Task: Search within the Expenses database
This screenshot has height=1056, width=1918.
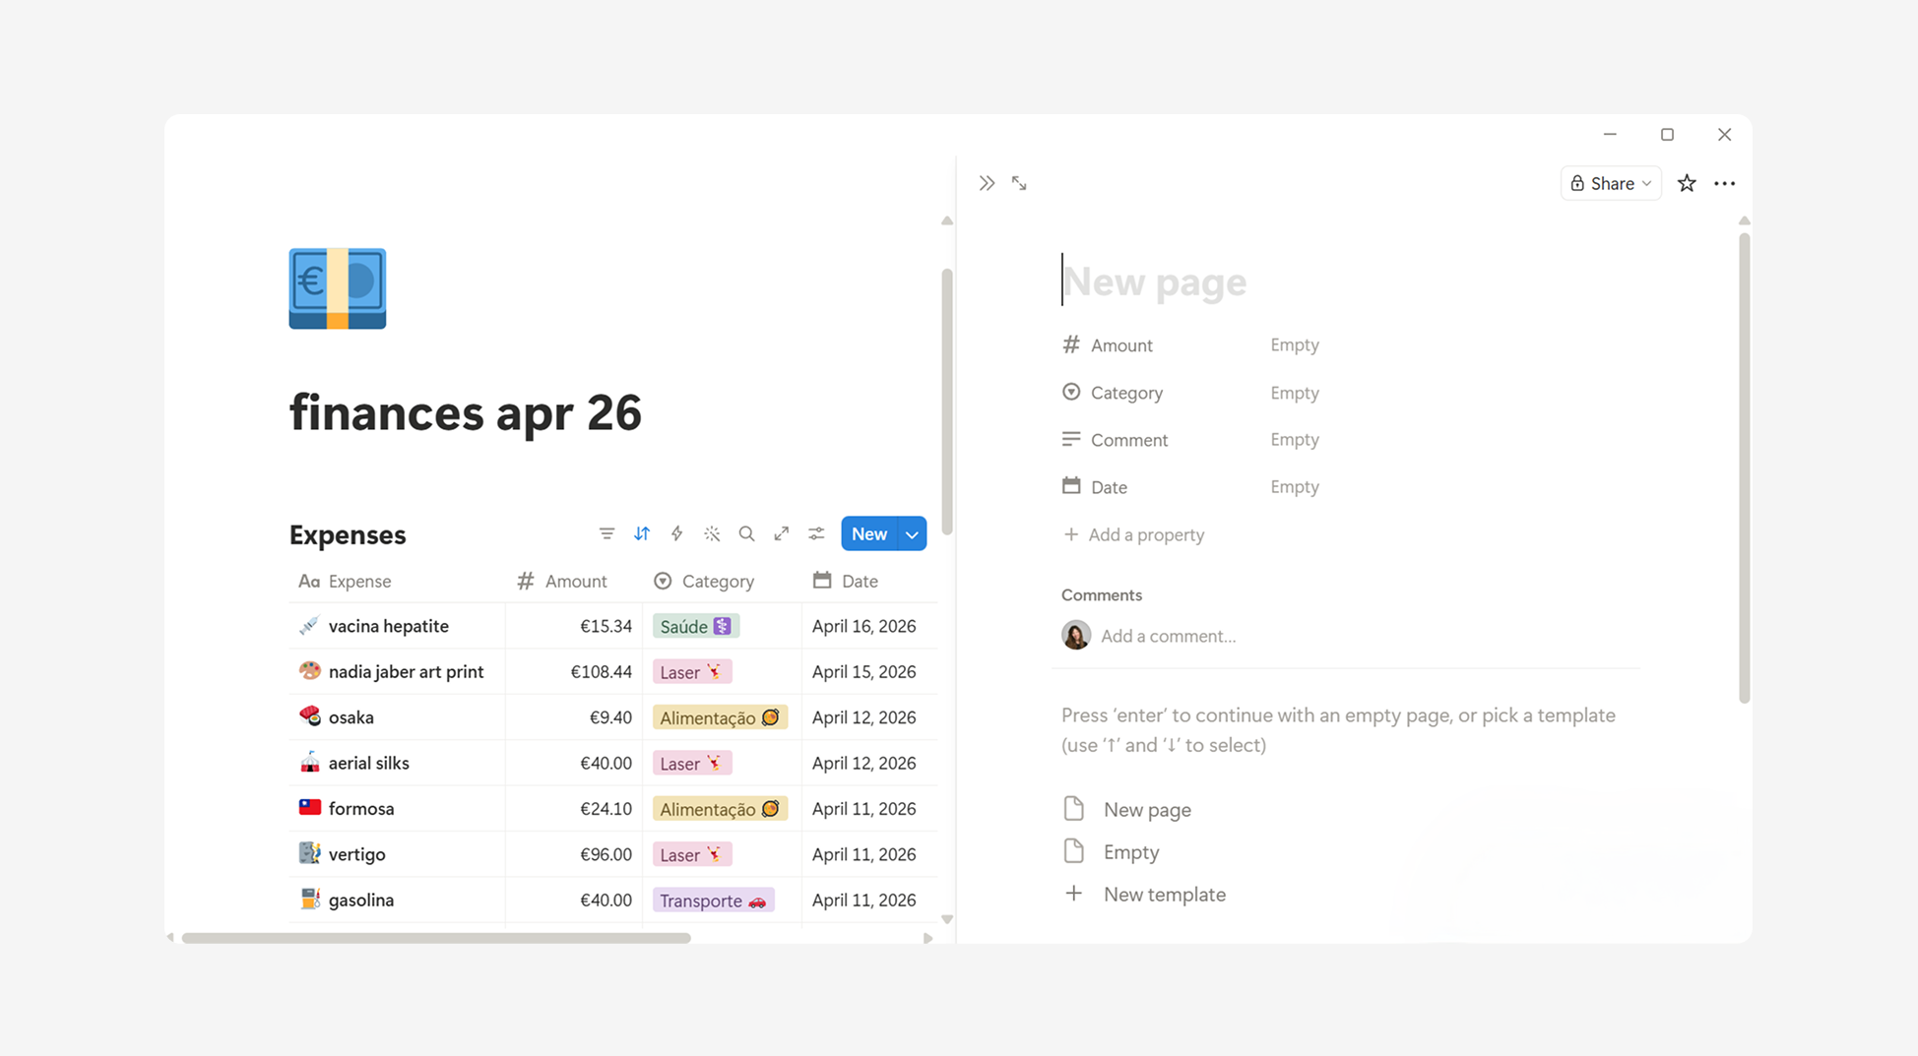Action: [746, 533]
